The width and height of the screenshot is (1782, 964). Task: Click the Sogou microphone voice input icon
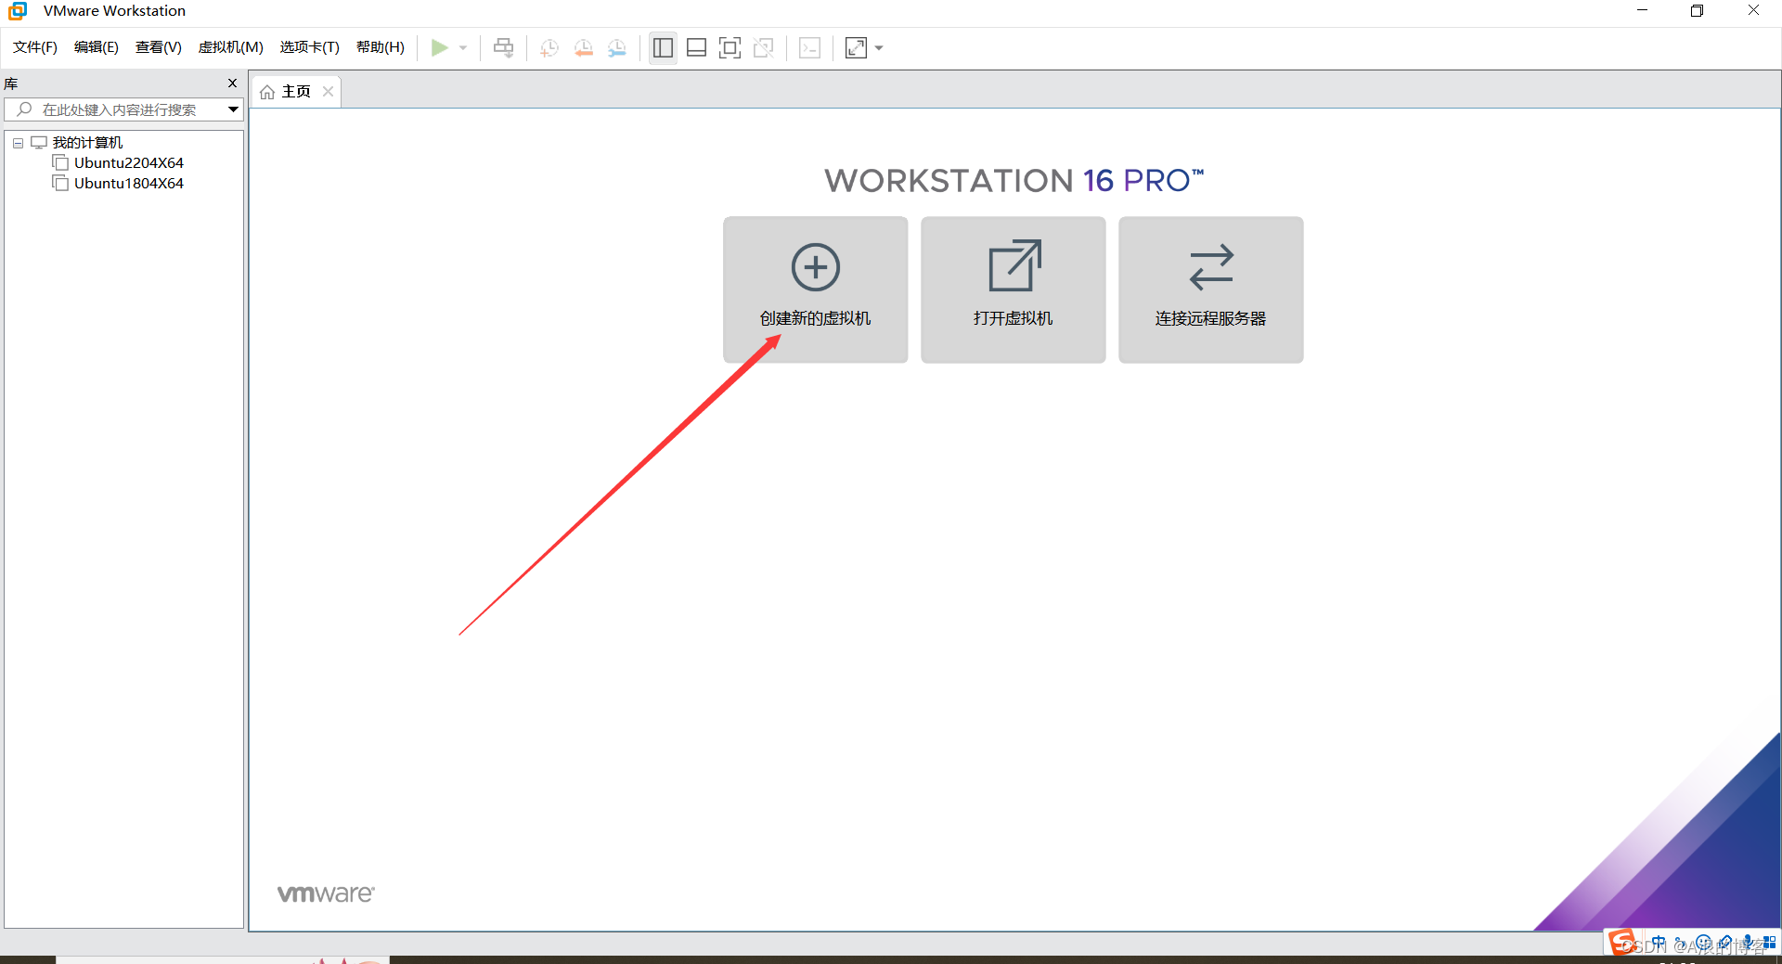click(x=1748, y=943)
